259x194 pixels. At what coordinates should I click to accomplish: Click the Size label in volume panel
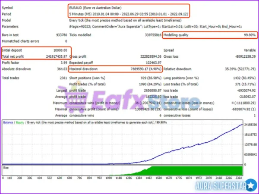coord(6,168)
